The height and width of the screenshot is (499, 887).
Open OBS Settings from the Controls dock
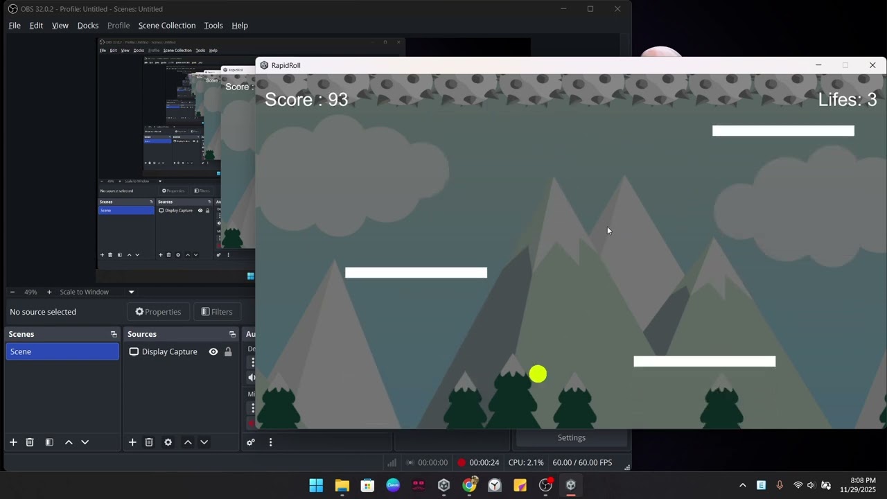[572, 437]
